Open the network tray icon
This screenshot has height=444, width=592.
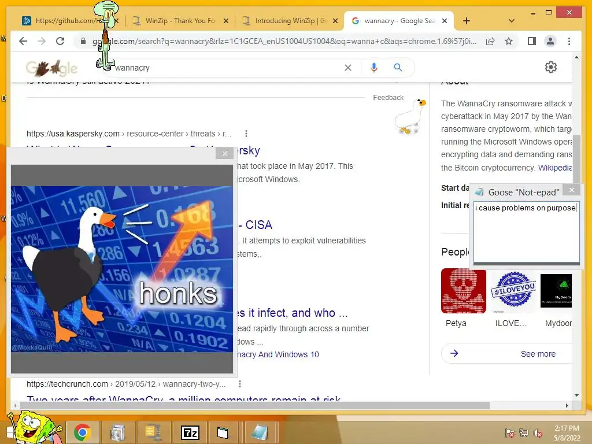(x=523, y=433)
